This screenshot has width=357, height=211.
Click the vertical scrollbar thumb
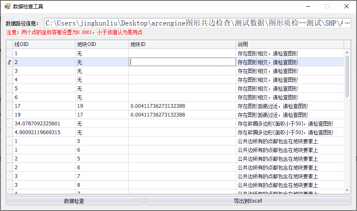pos(347,76)
